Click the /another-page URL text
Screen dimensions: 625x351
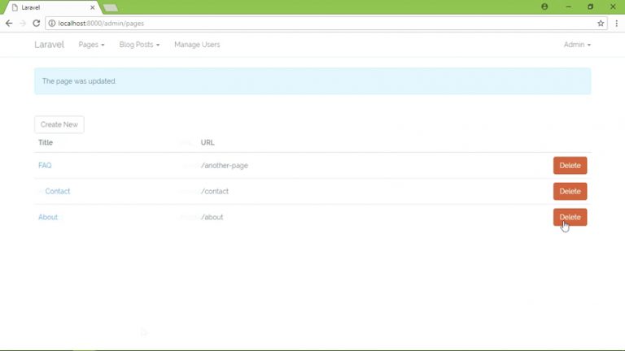225,165
